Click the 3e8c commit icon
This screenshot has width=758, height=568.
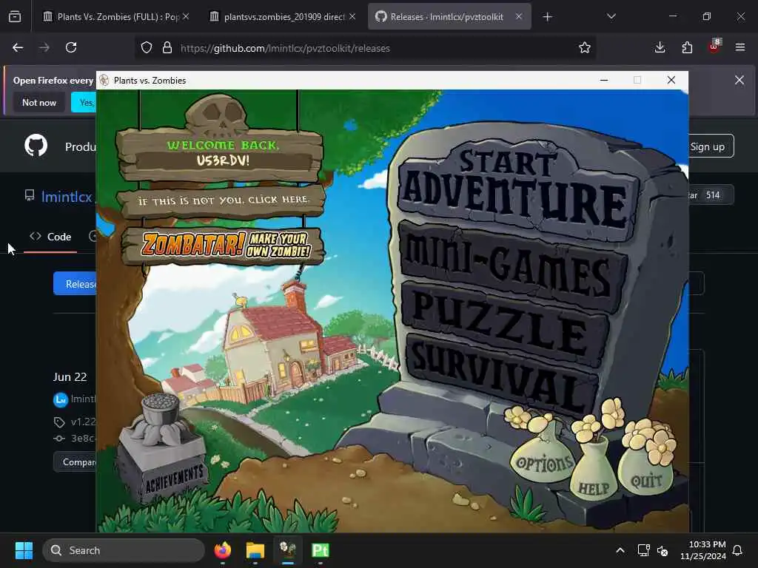pos(59,439)
